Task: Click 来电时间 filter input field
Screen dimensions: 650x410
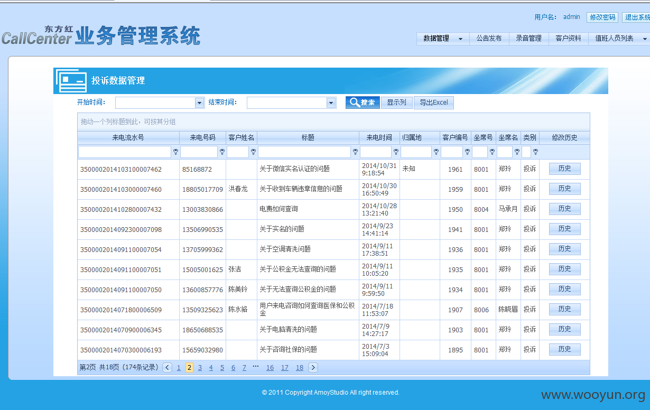Action: coord(376,152)
